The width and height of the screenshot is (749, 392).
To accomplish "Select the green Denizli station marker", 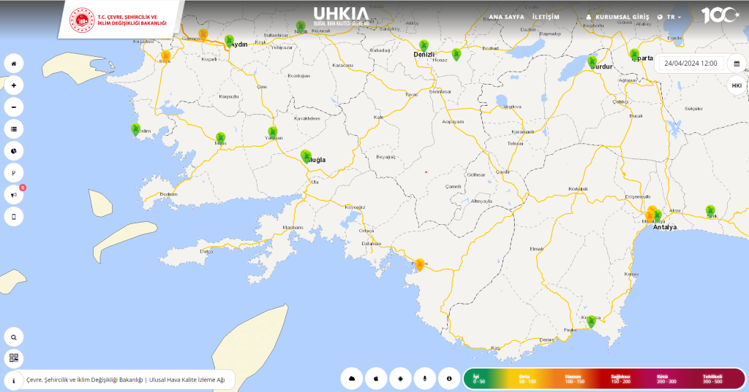I will 424,46.
